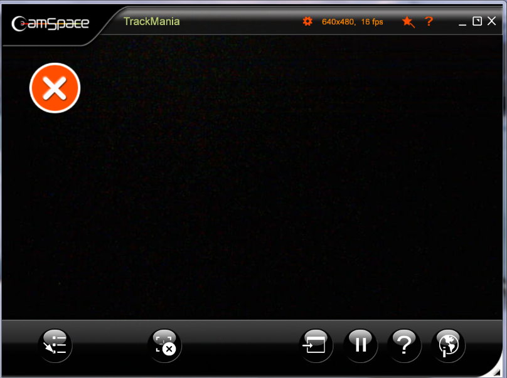Dismiss the large orange X circle

tap(55, 88)
